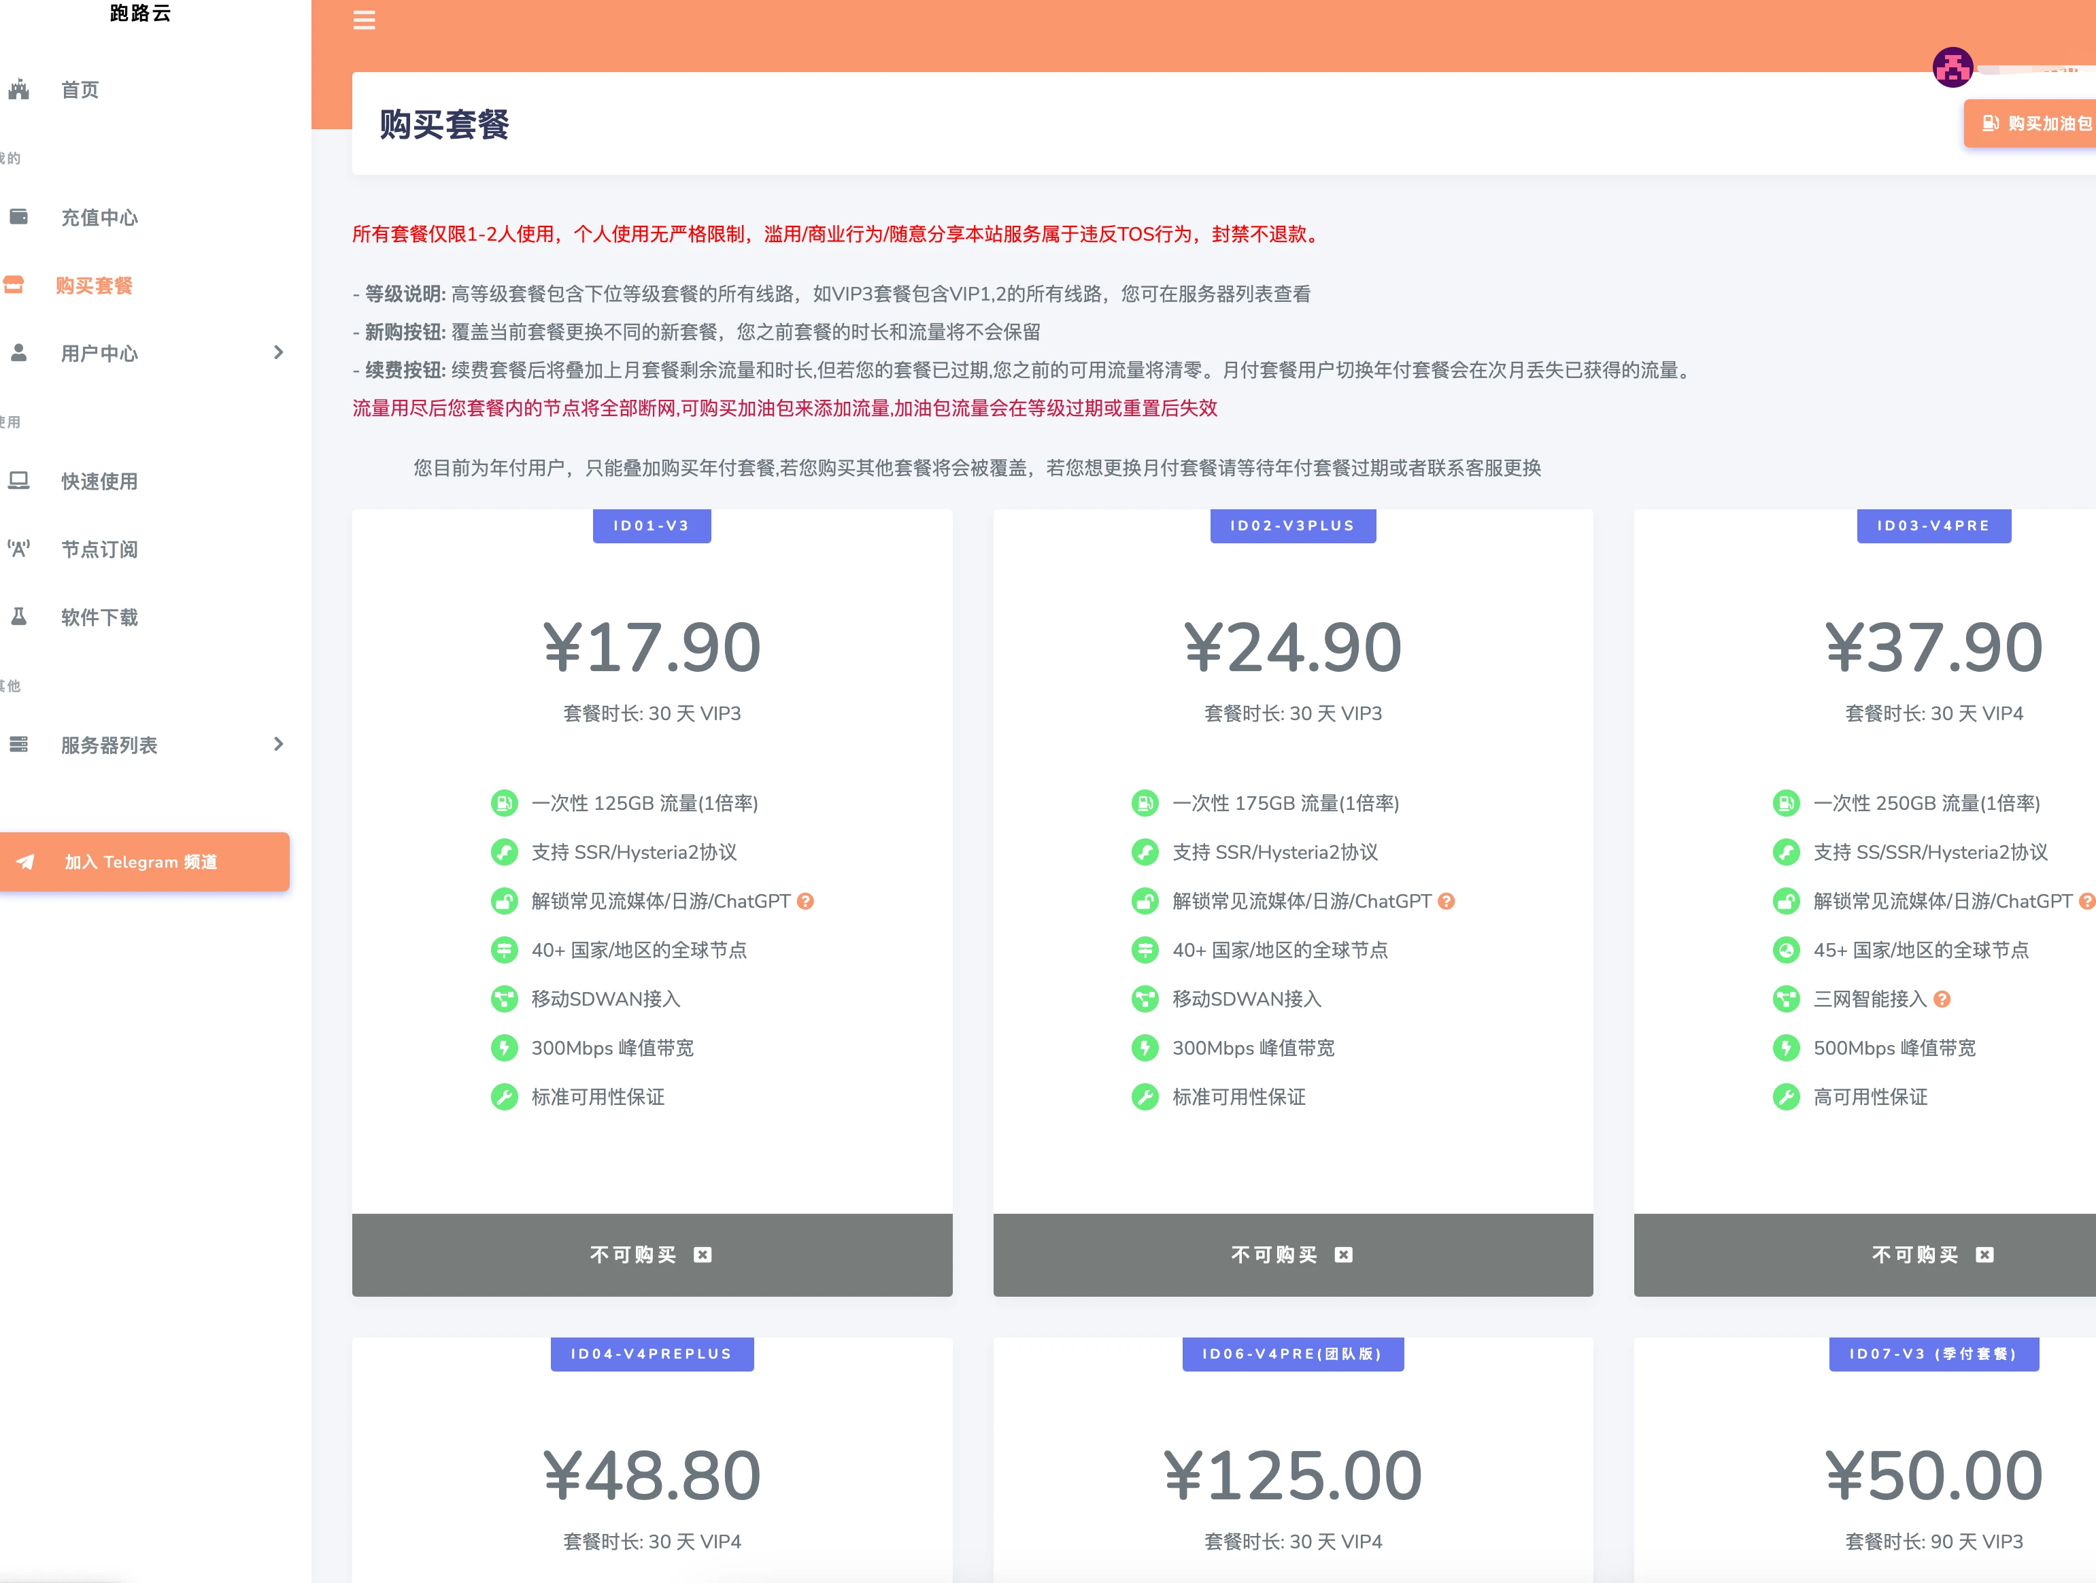The width and height of the screenshot is (2096, 1583).
Task: Click the Telegram paper plane icon
Action: click(x=26, y=862)
